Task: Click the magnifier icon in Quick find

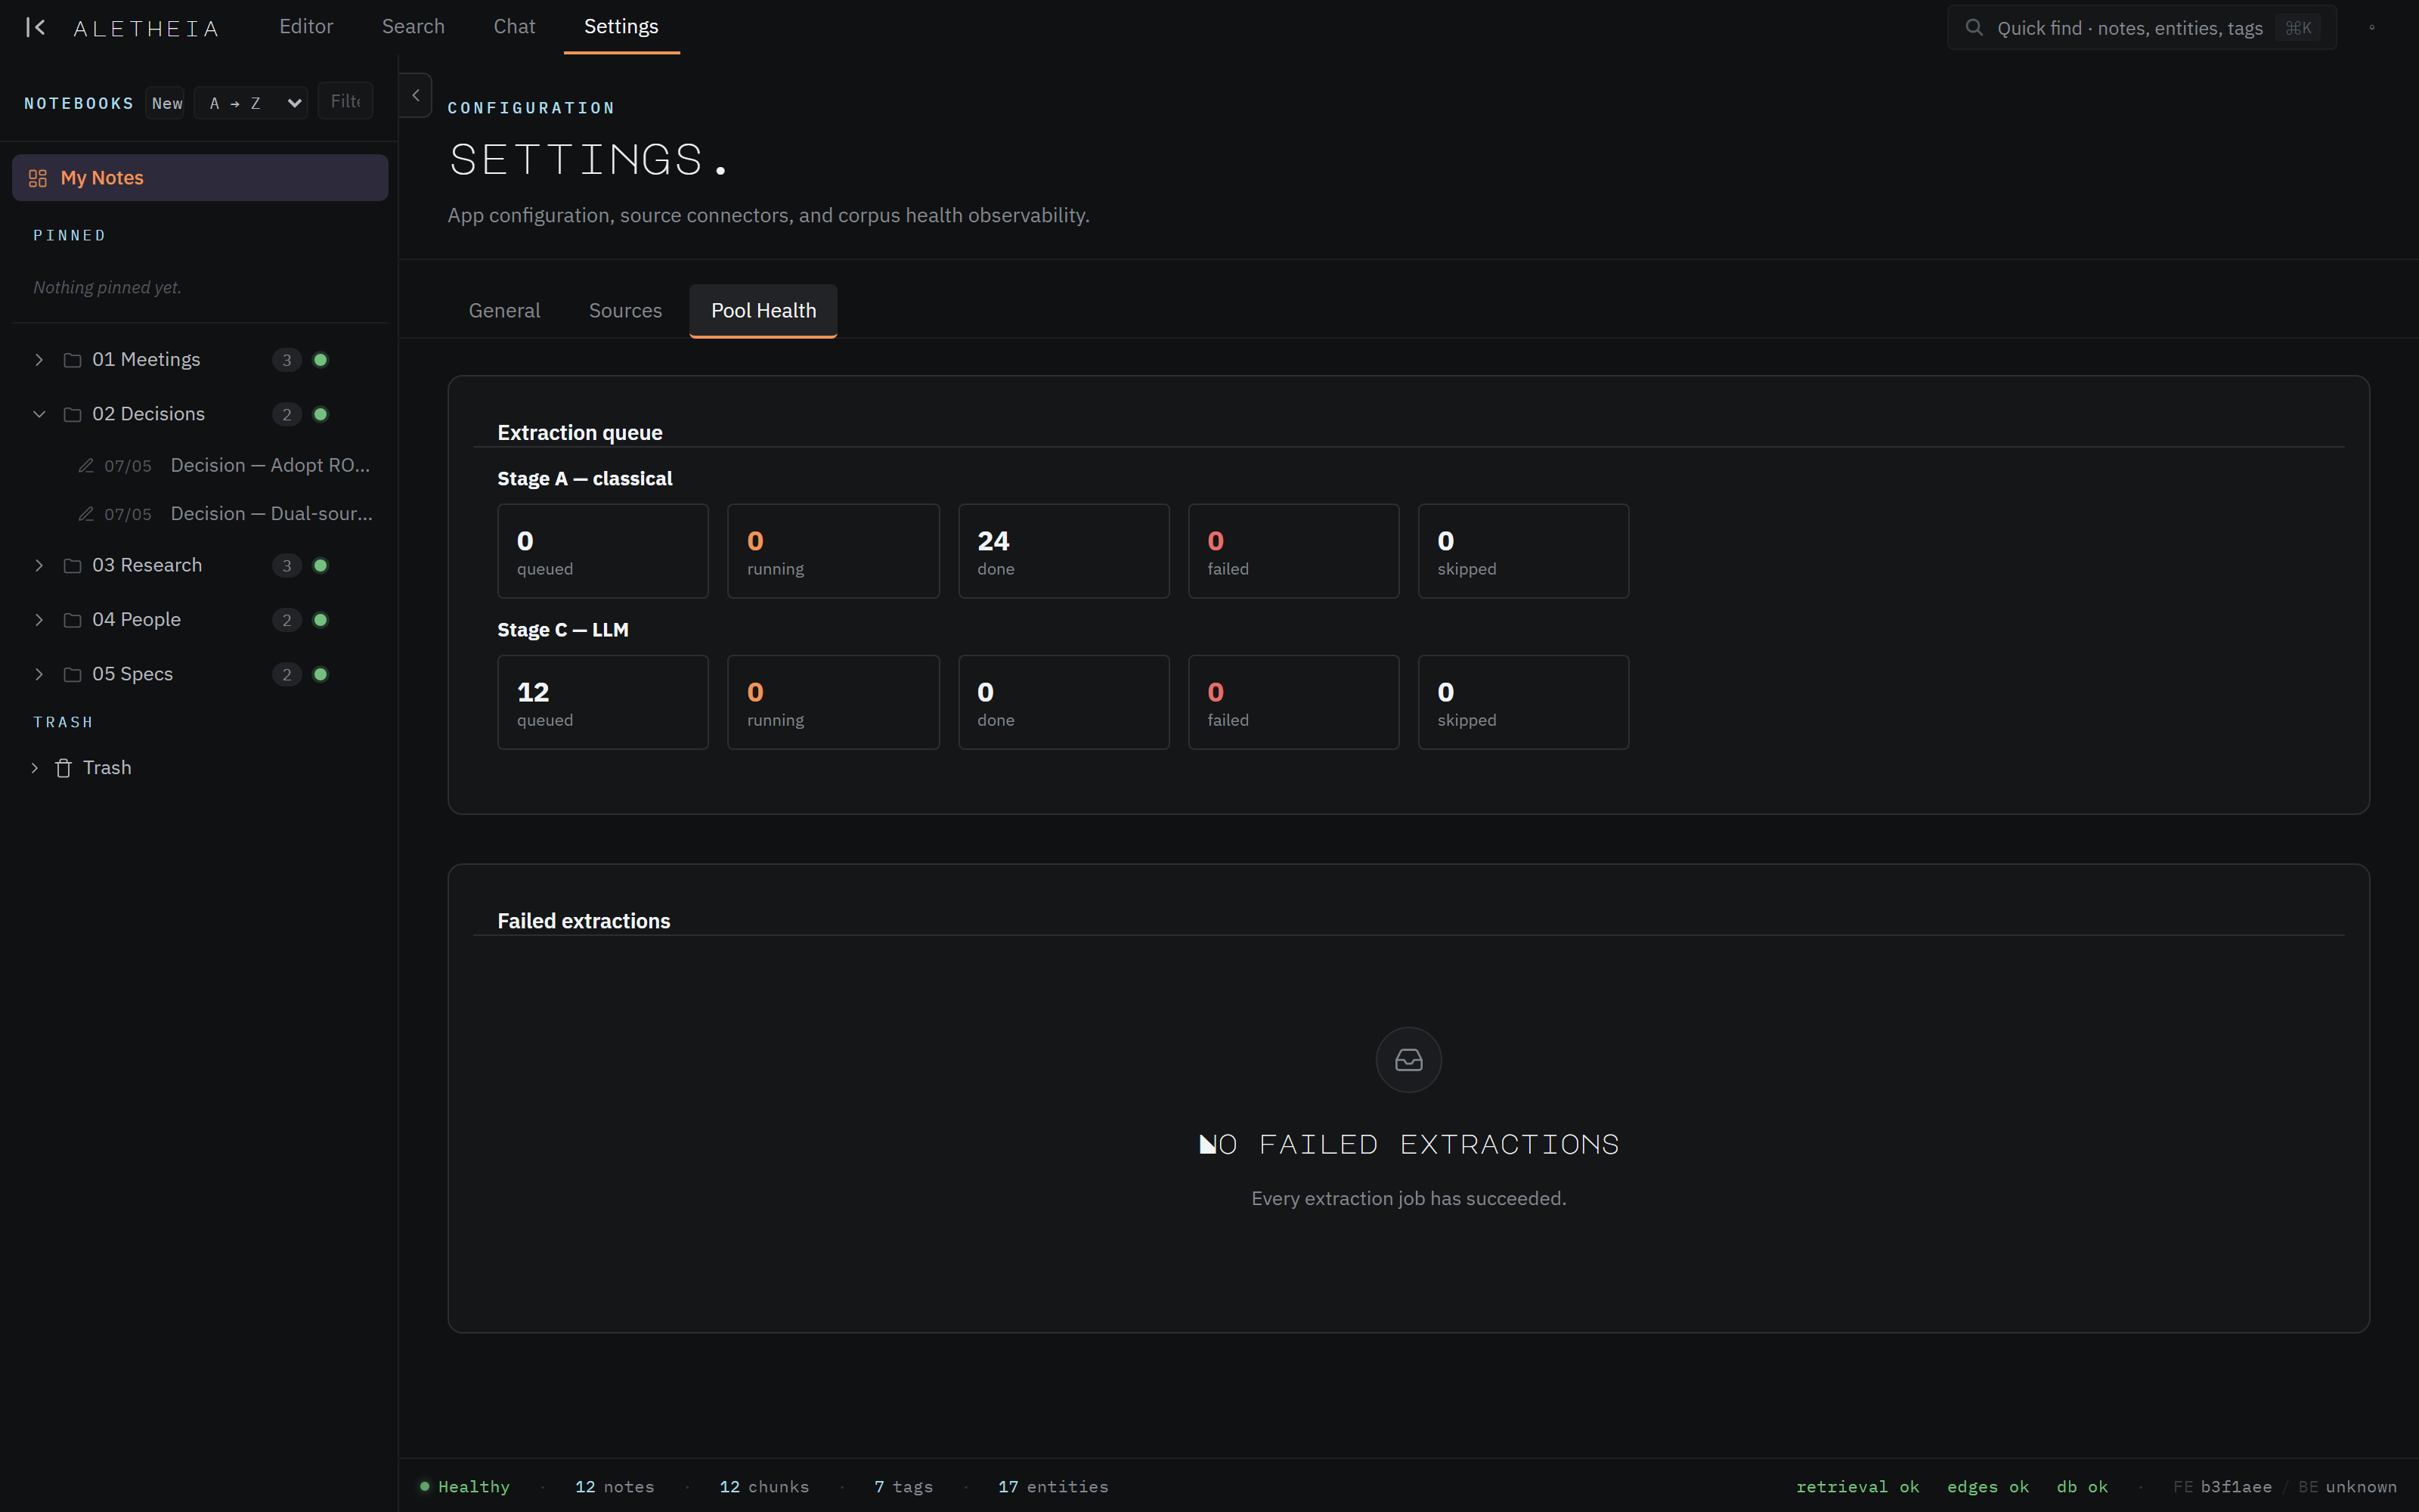Action: click(x=1973, y=28)
